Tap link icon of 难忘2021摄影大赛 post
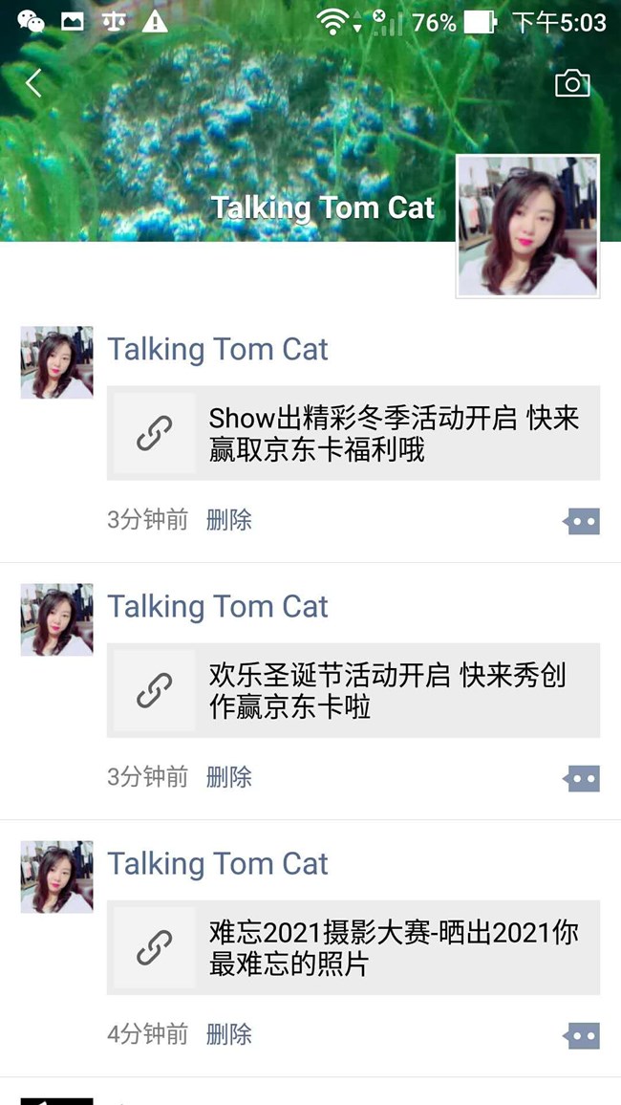The image size is (621, 1105). click(155, 947)
